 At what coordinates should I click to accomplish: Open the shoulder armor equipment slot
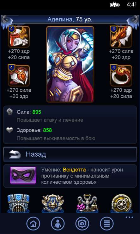pyautogui.click(x=19, y=75)
